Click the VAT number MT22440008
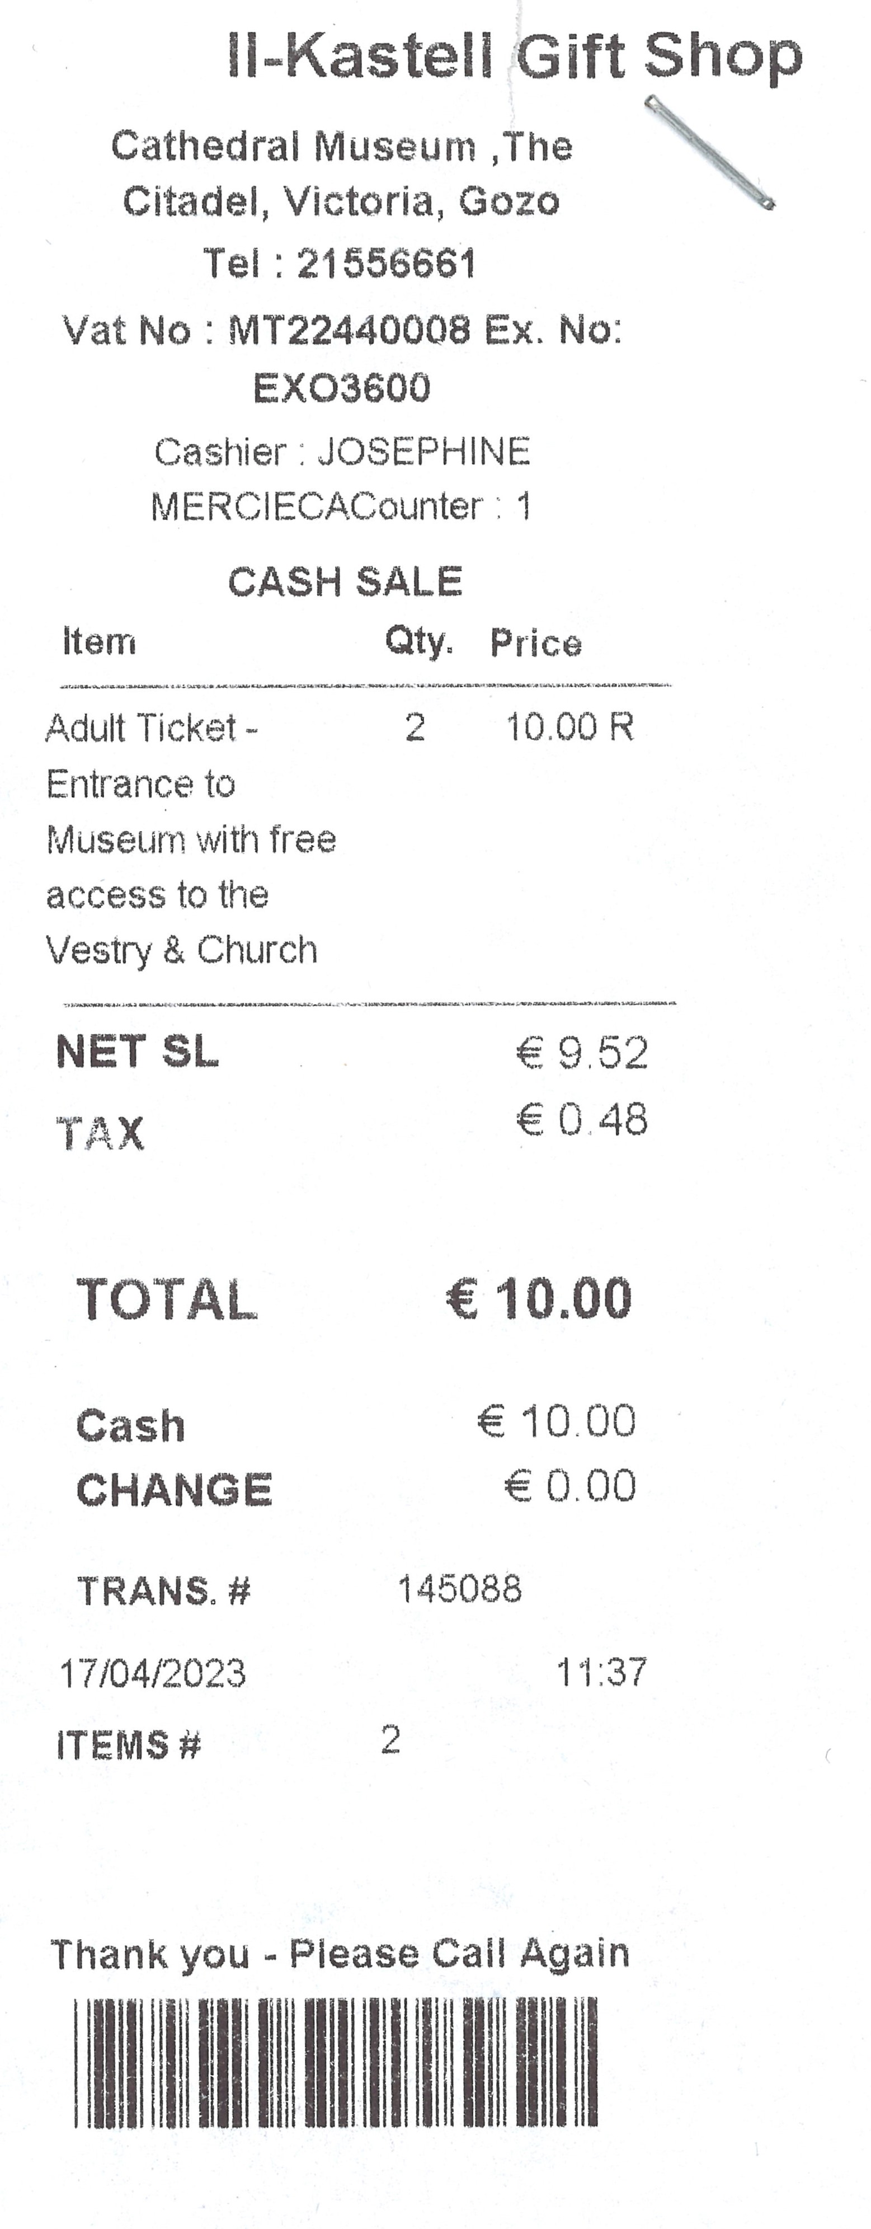This screenshot has height=2229, width=871. click(x=350, y=330)
